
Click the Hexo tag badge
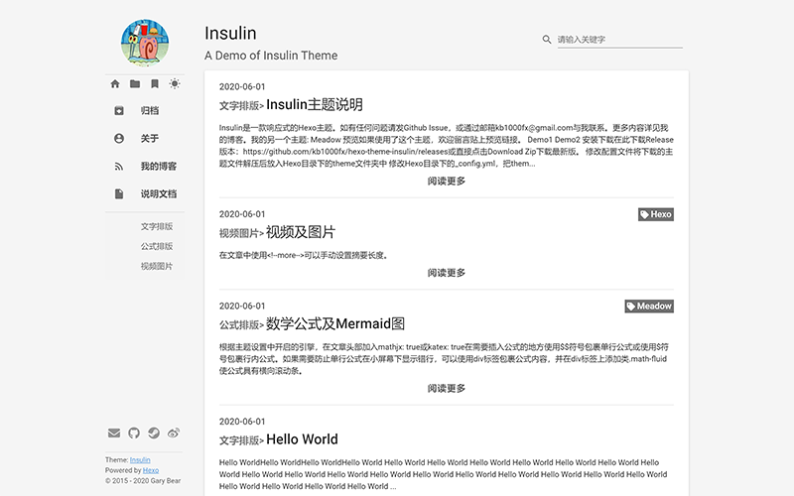coord(656,214)
